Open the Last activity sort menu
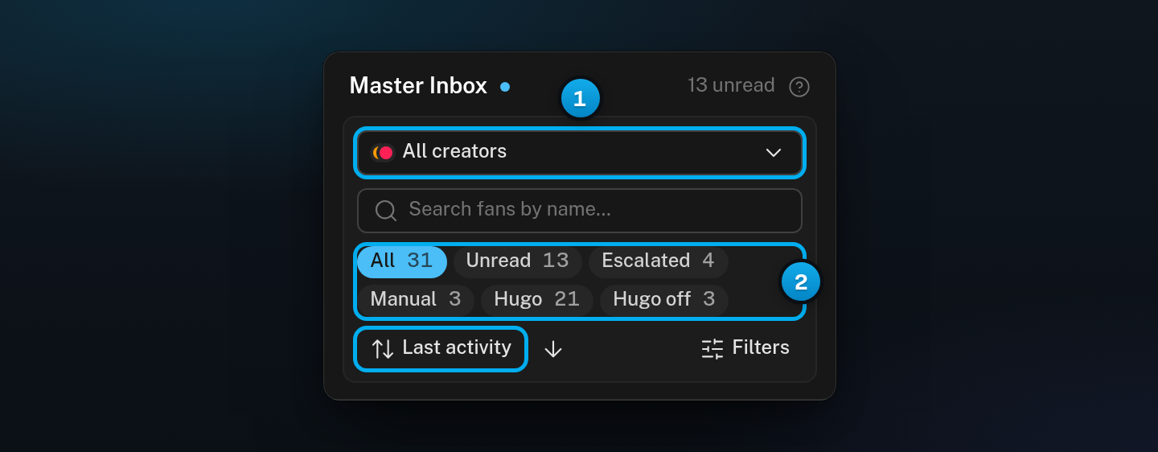Image resolution: width=1158 pixels, height=452 pixels. click(x=441, y=348)
